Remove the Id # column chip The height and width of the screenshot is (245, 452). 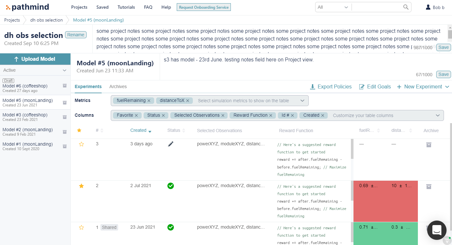[x=292, y=115]
